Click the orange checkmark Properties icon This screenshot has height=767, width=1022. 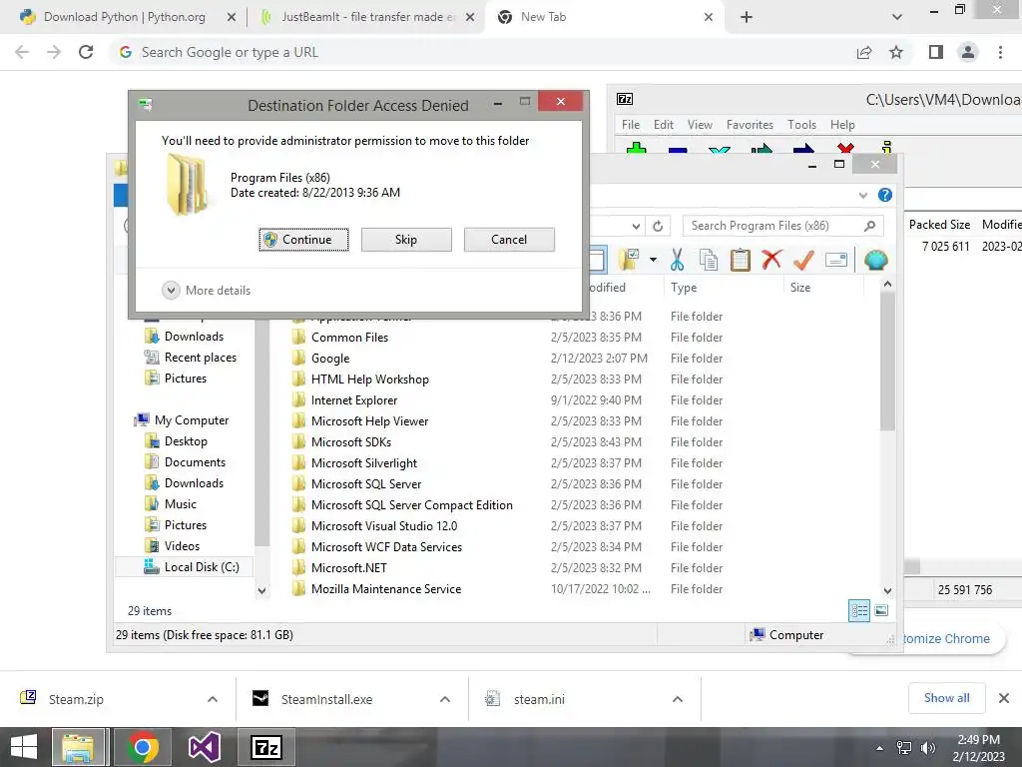click(x=803, y=260)
